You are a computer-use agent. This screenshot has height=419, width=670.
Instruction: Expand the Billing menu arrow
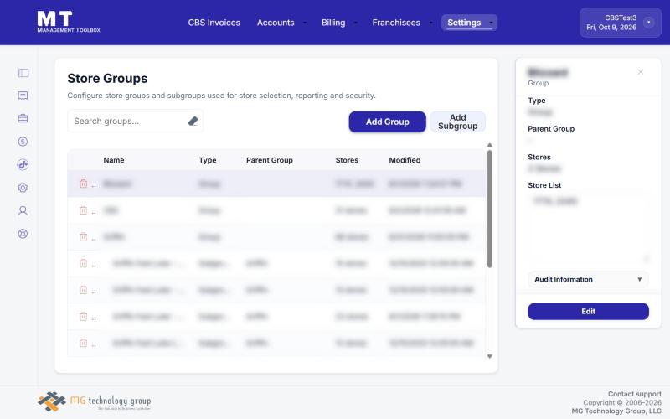355,23
